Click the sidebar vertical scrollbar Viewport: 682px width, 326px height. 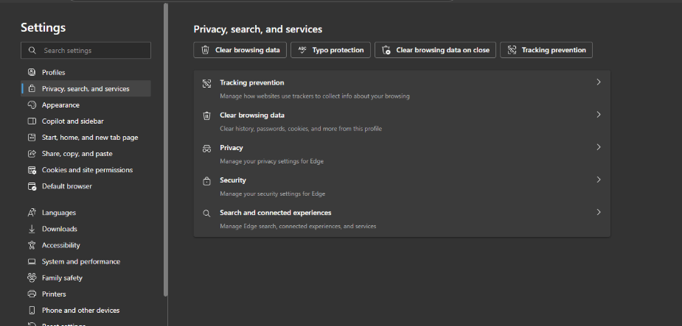(165, 150)
